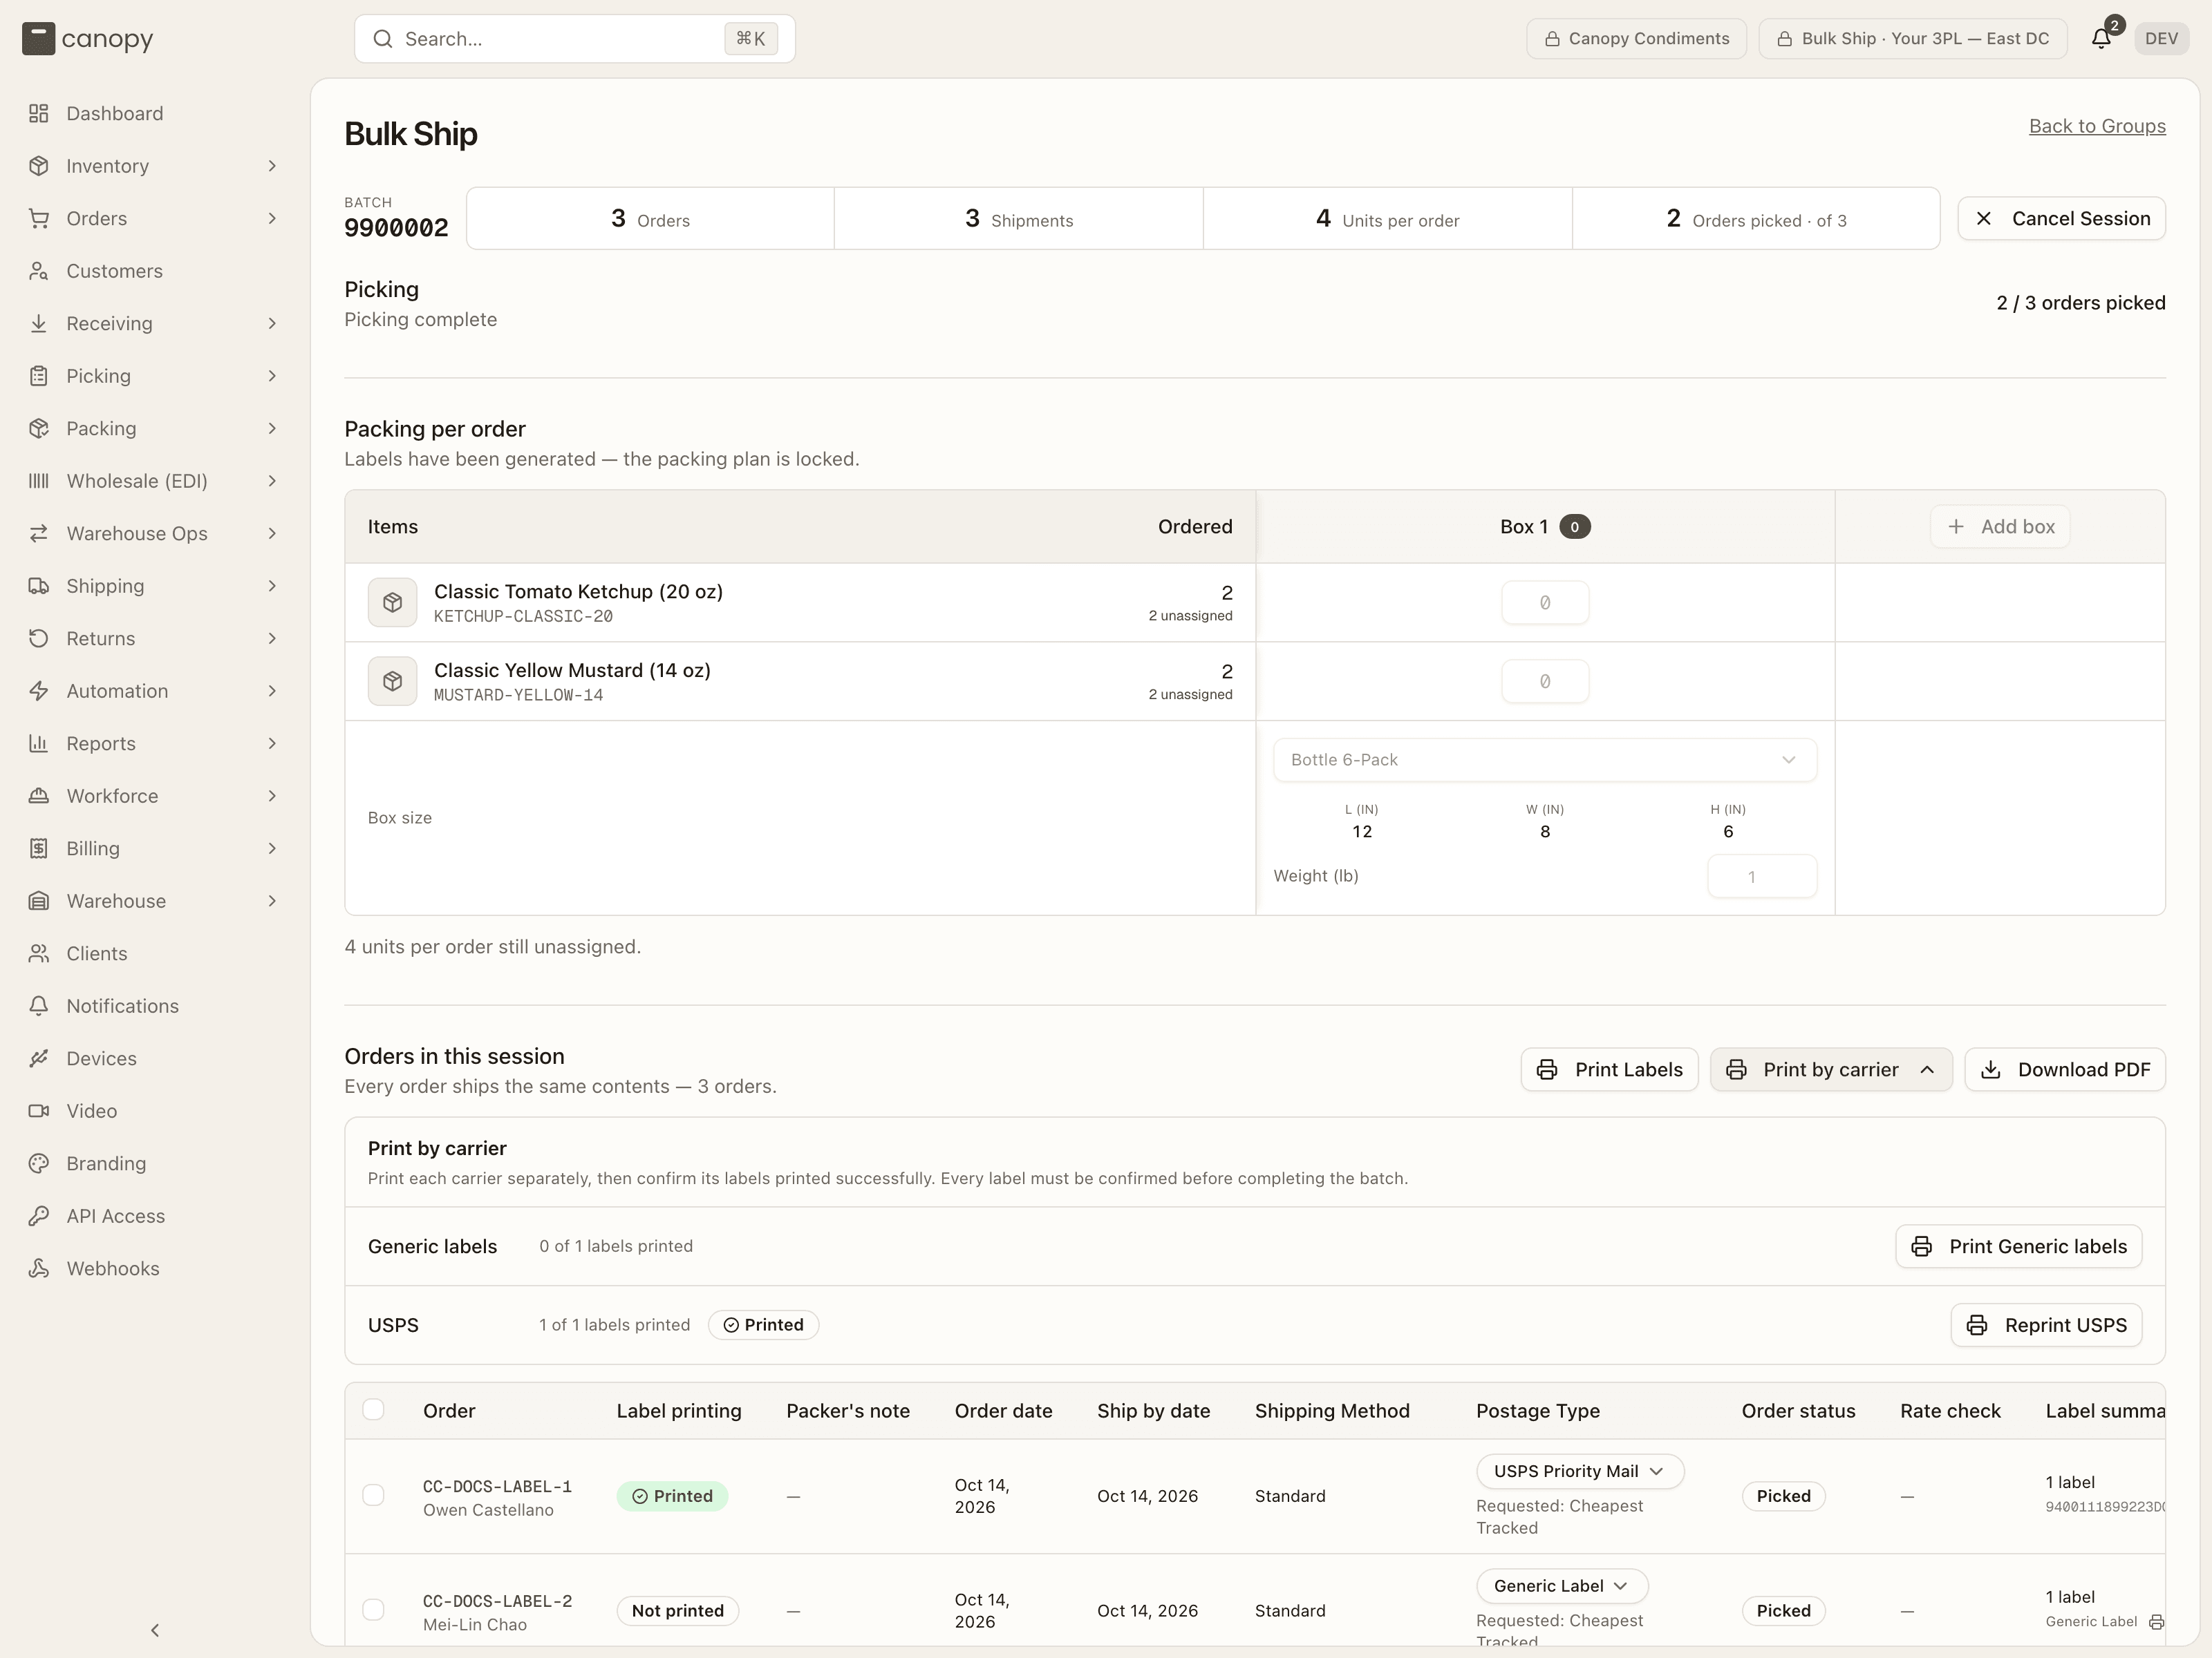Screen dimensions: 2212x1658
Task: Click the Canopy logo icon
Action: [x=38, y=38]
